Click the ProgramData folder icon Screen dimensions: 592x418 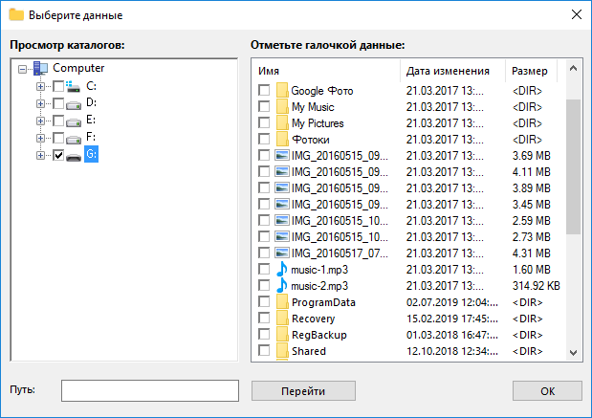point(282,302)
